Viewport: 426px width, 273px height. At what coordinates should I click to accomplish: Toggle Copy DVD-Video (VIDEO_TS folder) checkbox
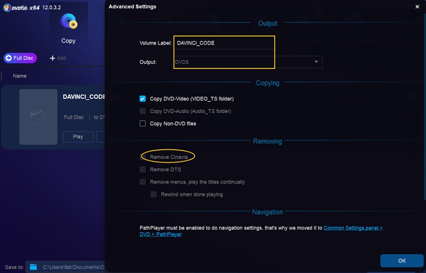pyautogui.click(x=142, y=99)
